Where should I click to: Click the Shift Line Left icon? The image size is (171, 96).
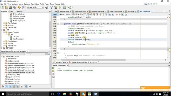[110, 14]
